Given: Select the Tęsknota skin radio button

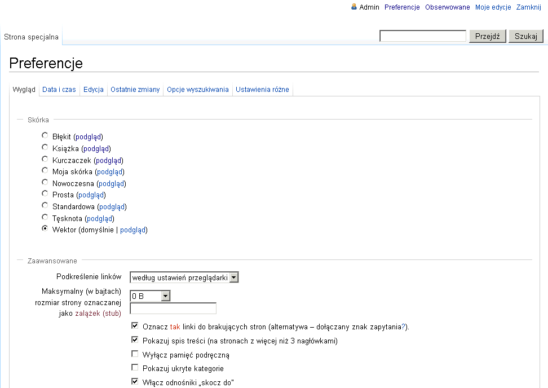Looking at the screenshot, I should coord(45,218).
